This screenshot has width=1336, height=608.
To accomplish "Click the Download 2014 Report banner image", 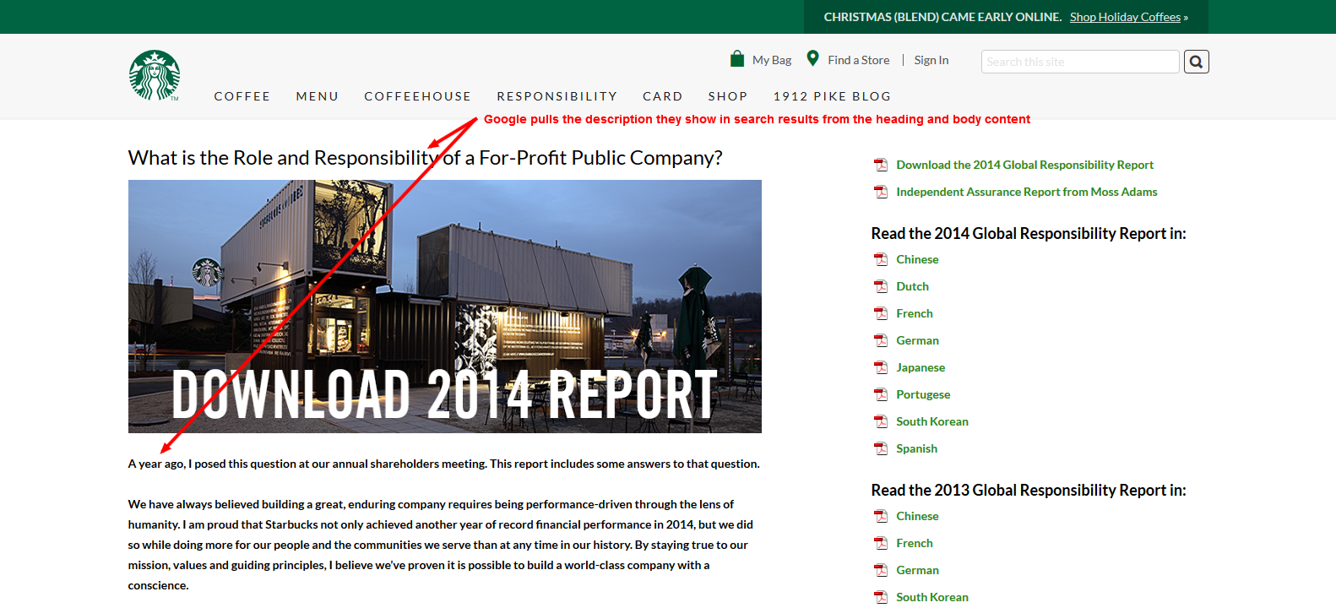I will click(445, 307).
